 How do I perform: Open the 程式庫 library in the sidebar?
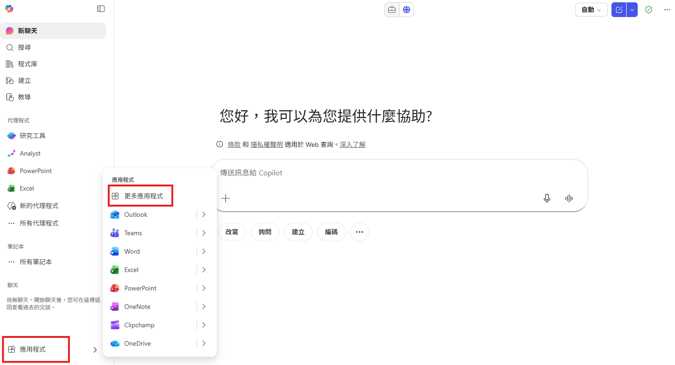pyautogui.click(x=53, y=64)
